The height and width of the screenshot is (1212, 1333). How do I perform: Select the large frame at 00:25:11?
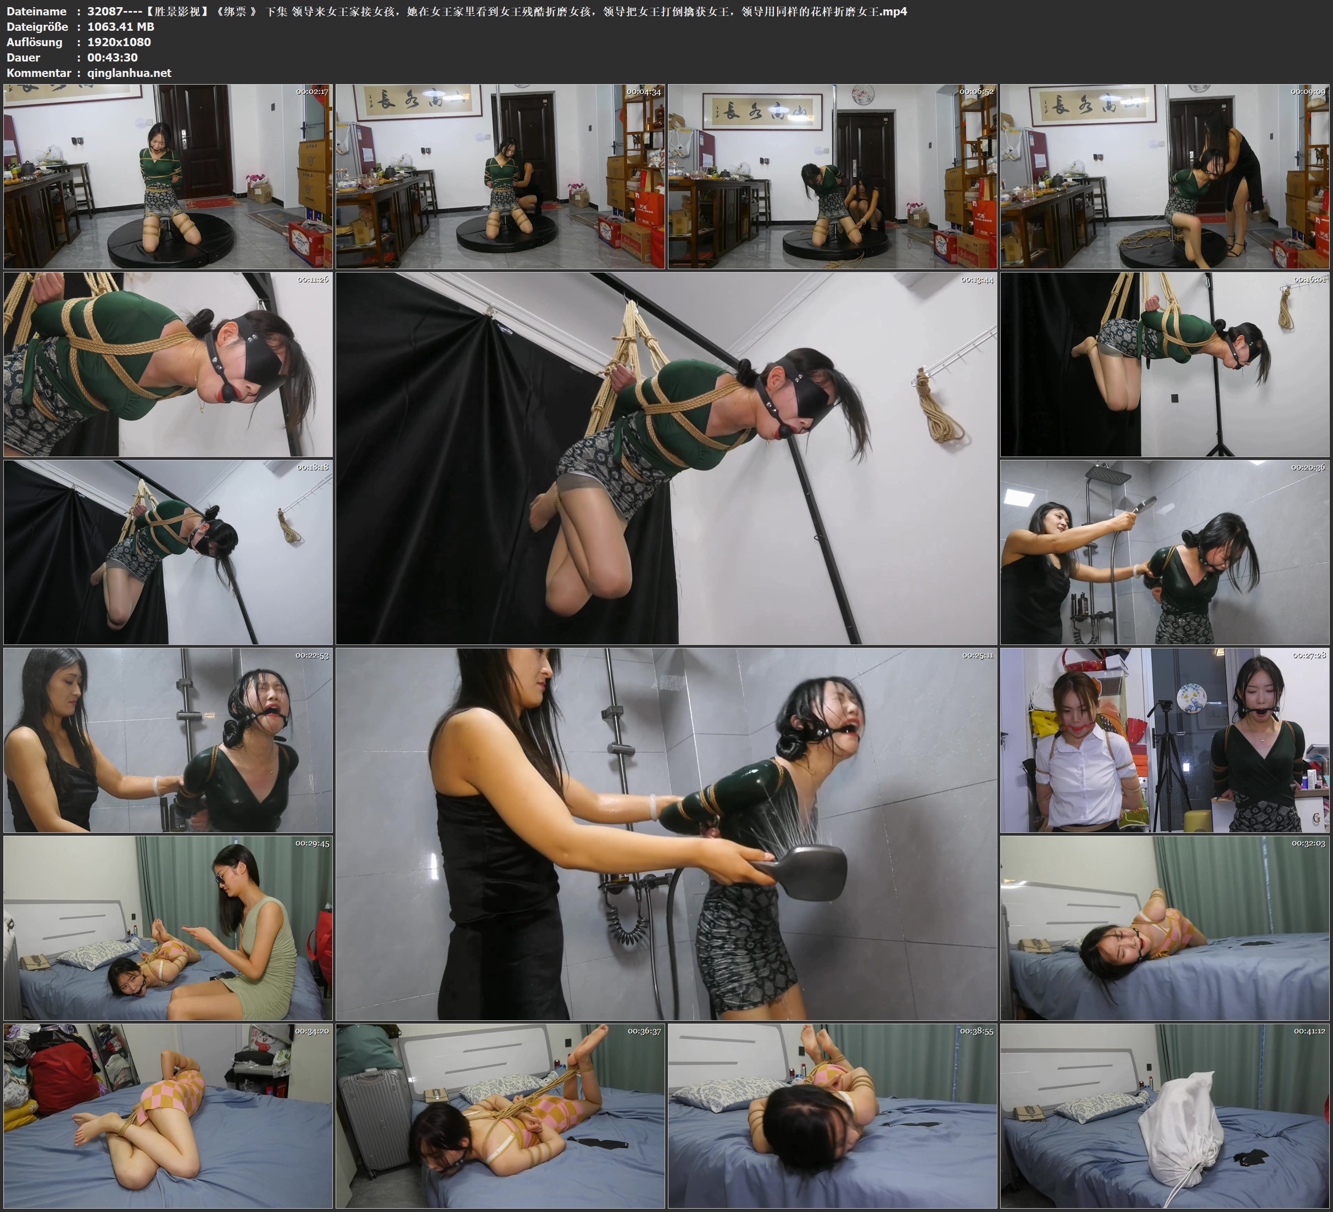pyautogui.click(x=666, y=833)
